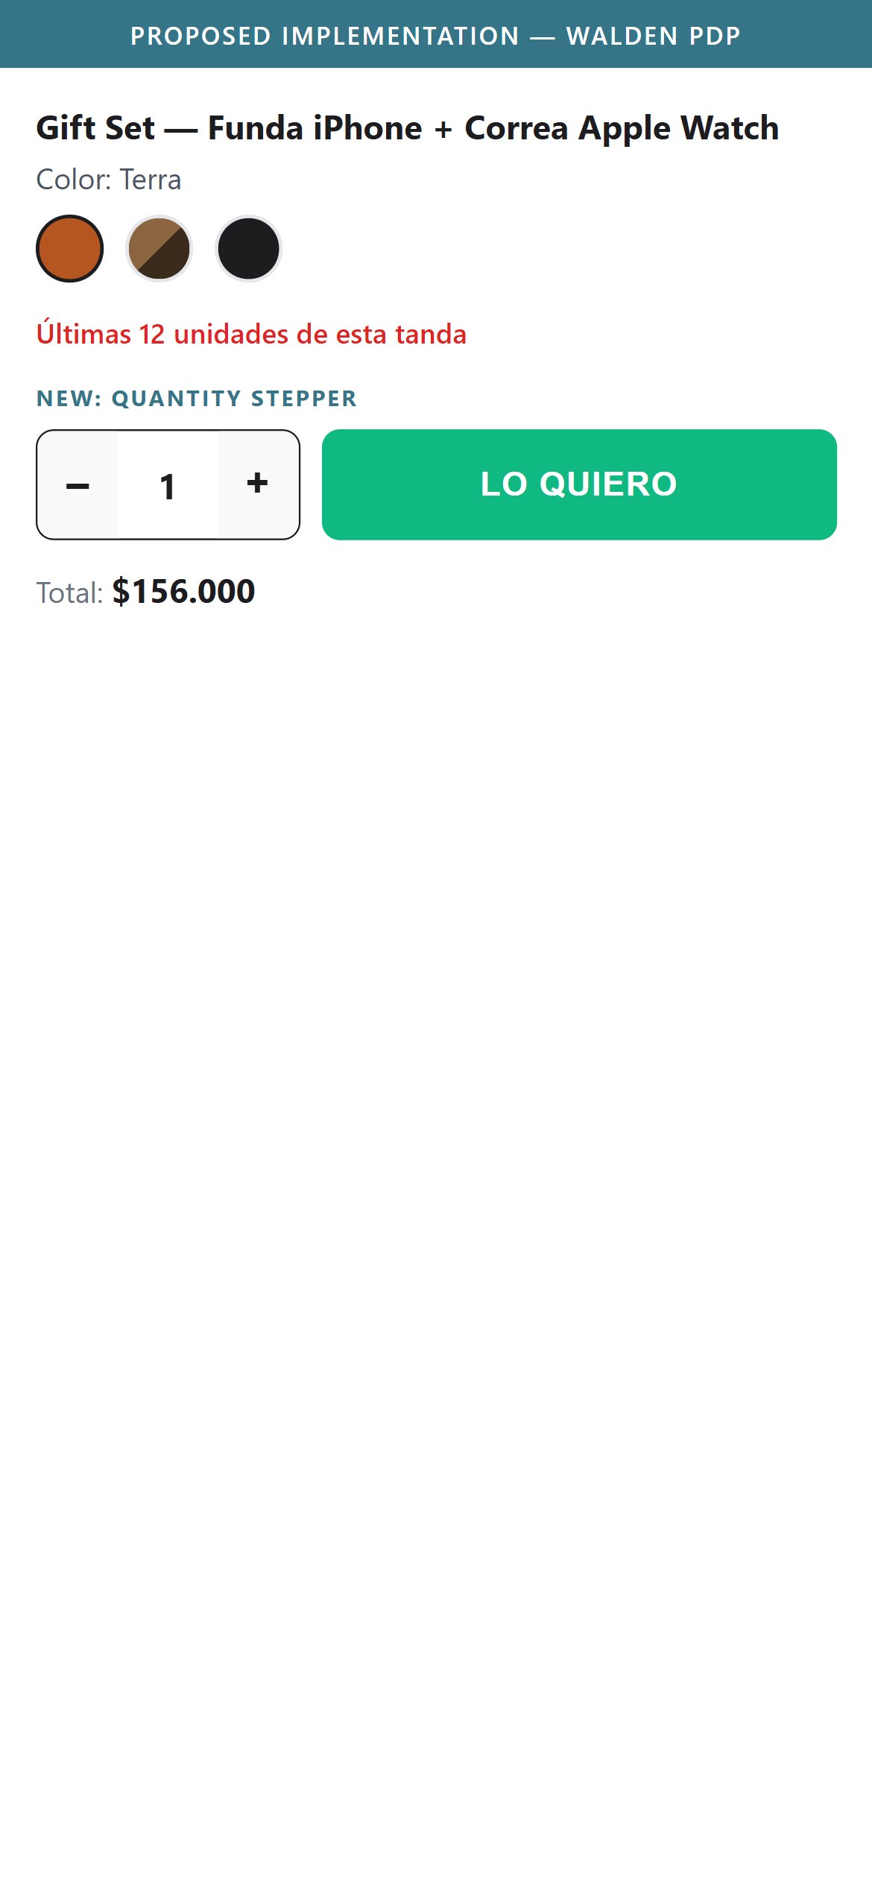Image resolution: width=872 pixels, height=1887 pixels.
Task: Buy the gift set via LO QUIERO
Action: tap(579, 484)
